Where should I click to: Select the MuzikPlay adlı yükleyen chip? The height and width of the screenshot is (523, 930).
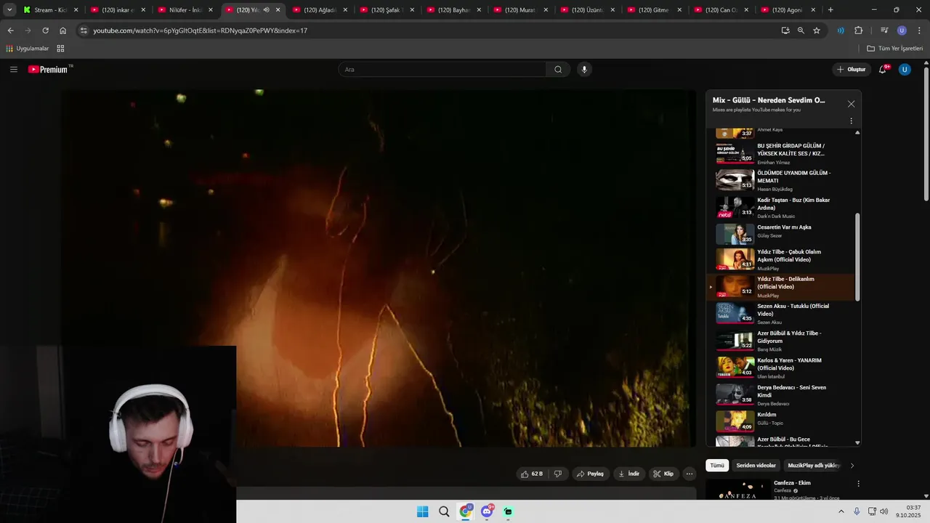[x=813, y=466]
